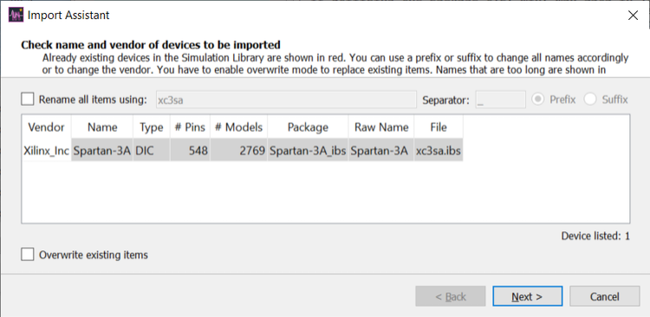This screenshot has width=650, height=317.
Task: Click the Next button
Action: (527, 297)
